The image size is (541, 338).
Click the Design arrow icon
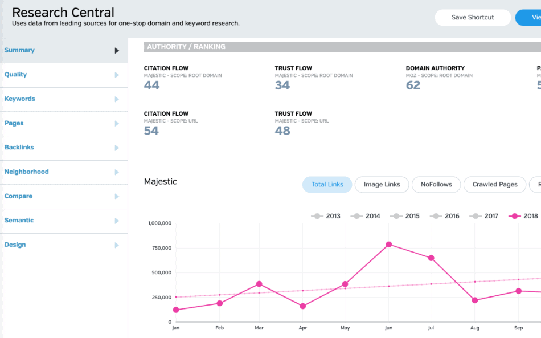(x=117, y=245)
